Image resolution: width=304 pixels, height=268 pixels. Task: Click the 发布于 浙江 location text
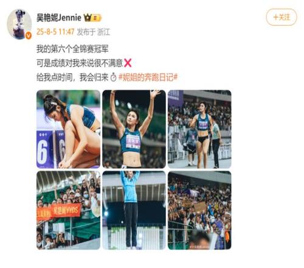click(x=94, y=32)
